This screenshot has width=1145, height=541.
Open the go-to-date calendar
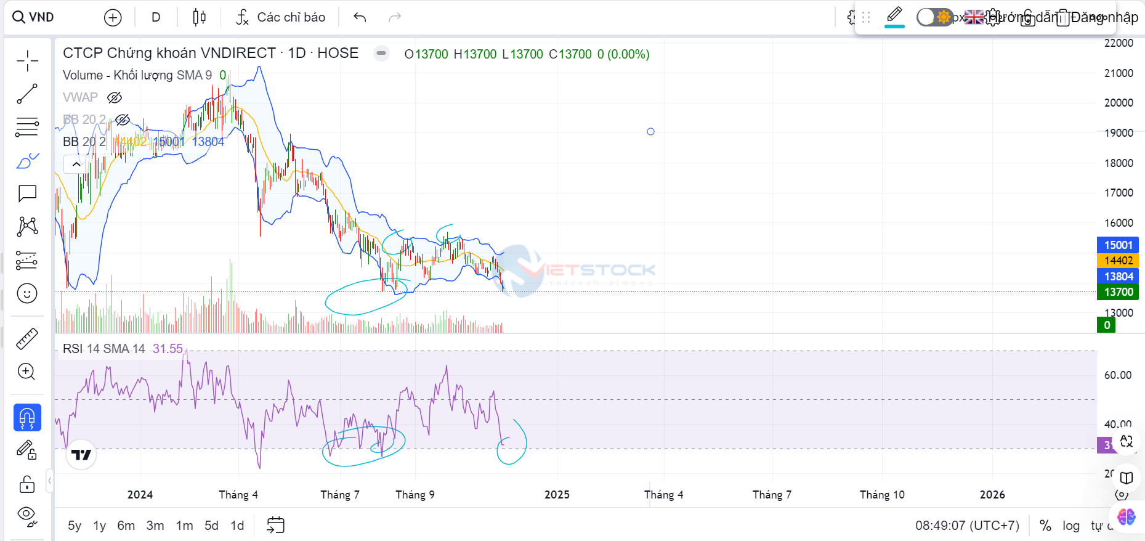[275, 525]
